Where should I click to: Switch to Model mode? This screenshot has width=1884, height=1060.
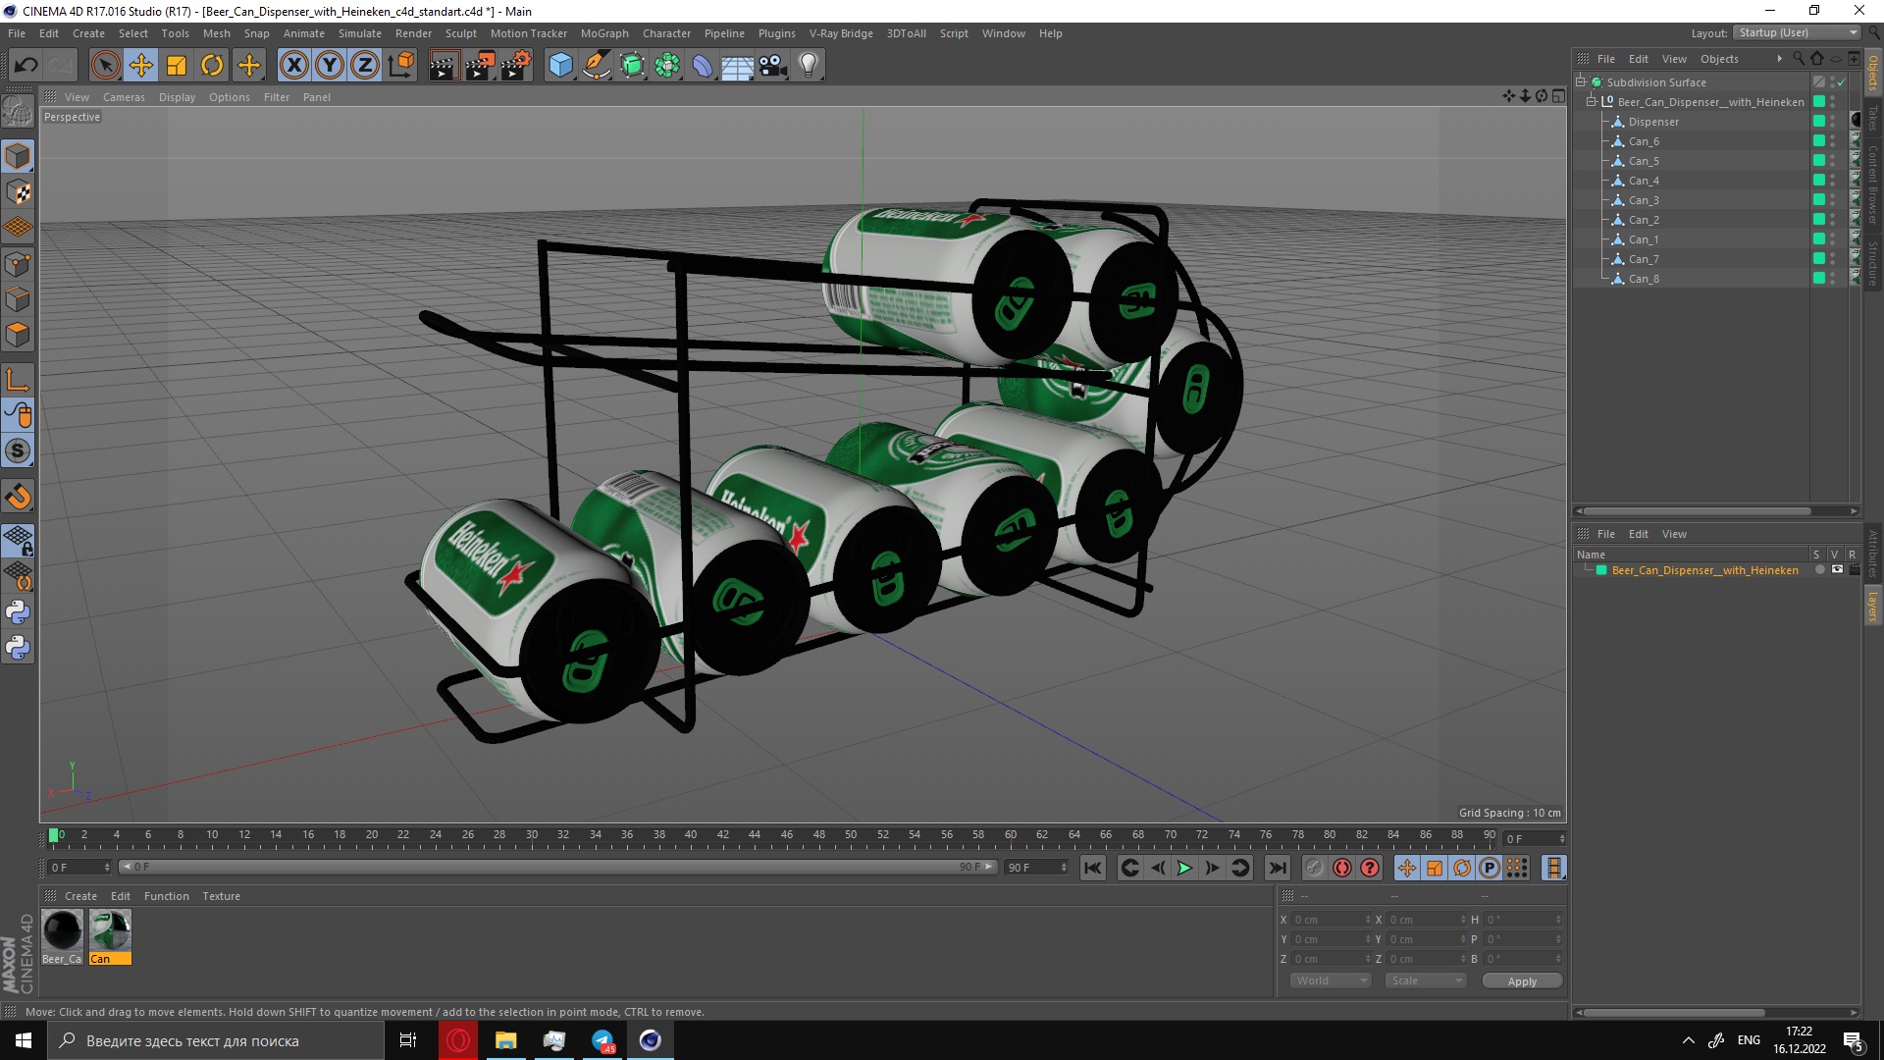pyautogui.click(x=18, y=157)
